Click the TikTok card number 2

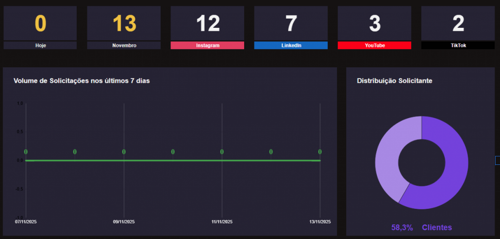pyautogui.click(x=458, y=23)
